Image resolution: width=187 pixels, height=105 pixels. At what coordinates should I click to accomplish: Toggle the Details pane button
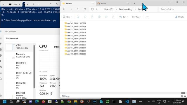[x=179, y=17]
